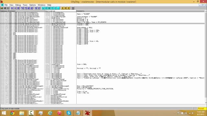Close the debugged program with X icon
The height and width of the screenshot is (116, 207).
pos(8,8)
